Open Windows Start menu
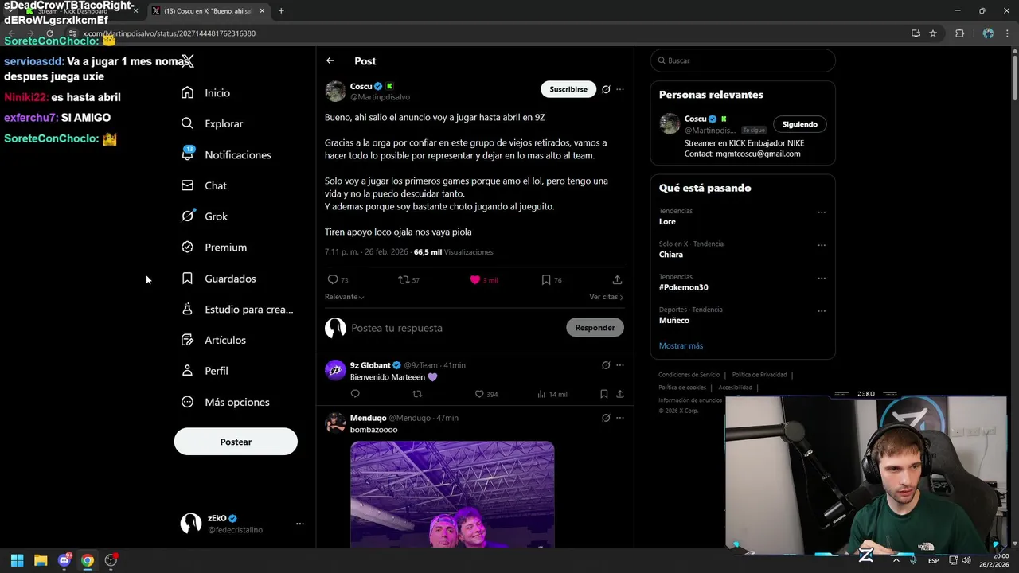 coord(17,560)
